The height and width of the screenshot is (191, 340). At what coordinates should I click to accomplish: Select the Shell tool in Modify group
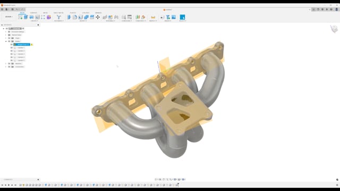tap(80, 17)
